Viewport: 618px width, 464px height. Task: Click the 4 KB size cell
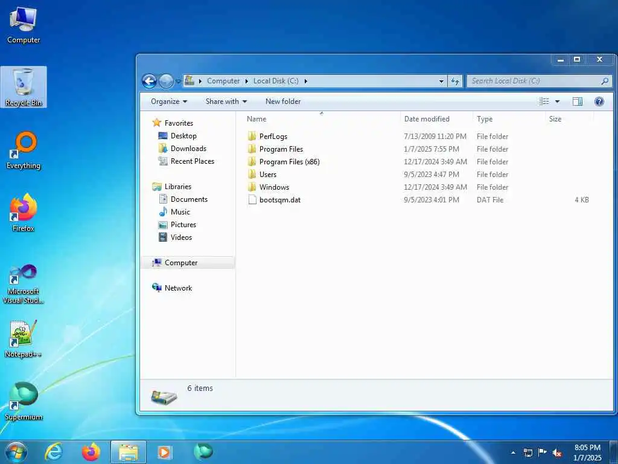[582, 199]
